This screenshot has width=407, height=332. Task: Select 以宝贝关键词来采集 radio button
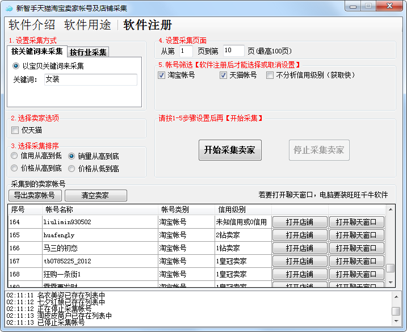pyautogui.click(x=16, y=66)
